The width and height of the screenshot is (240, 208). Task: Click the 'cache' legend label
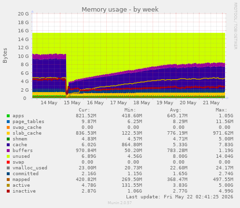[20, 145]
